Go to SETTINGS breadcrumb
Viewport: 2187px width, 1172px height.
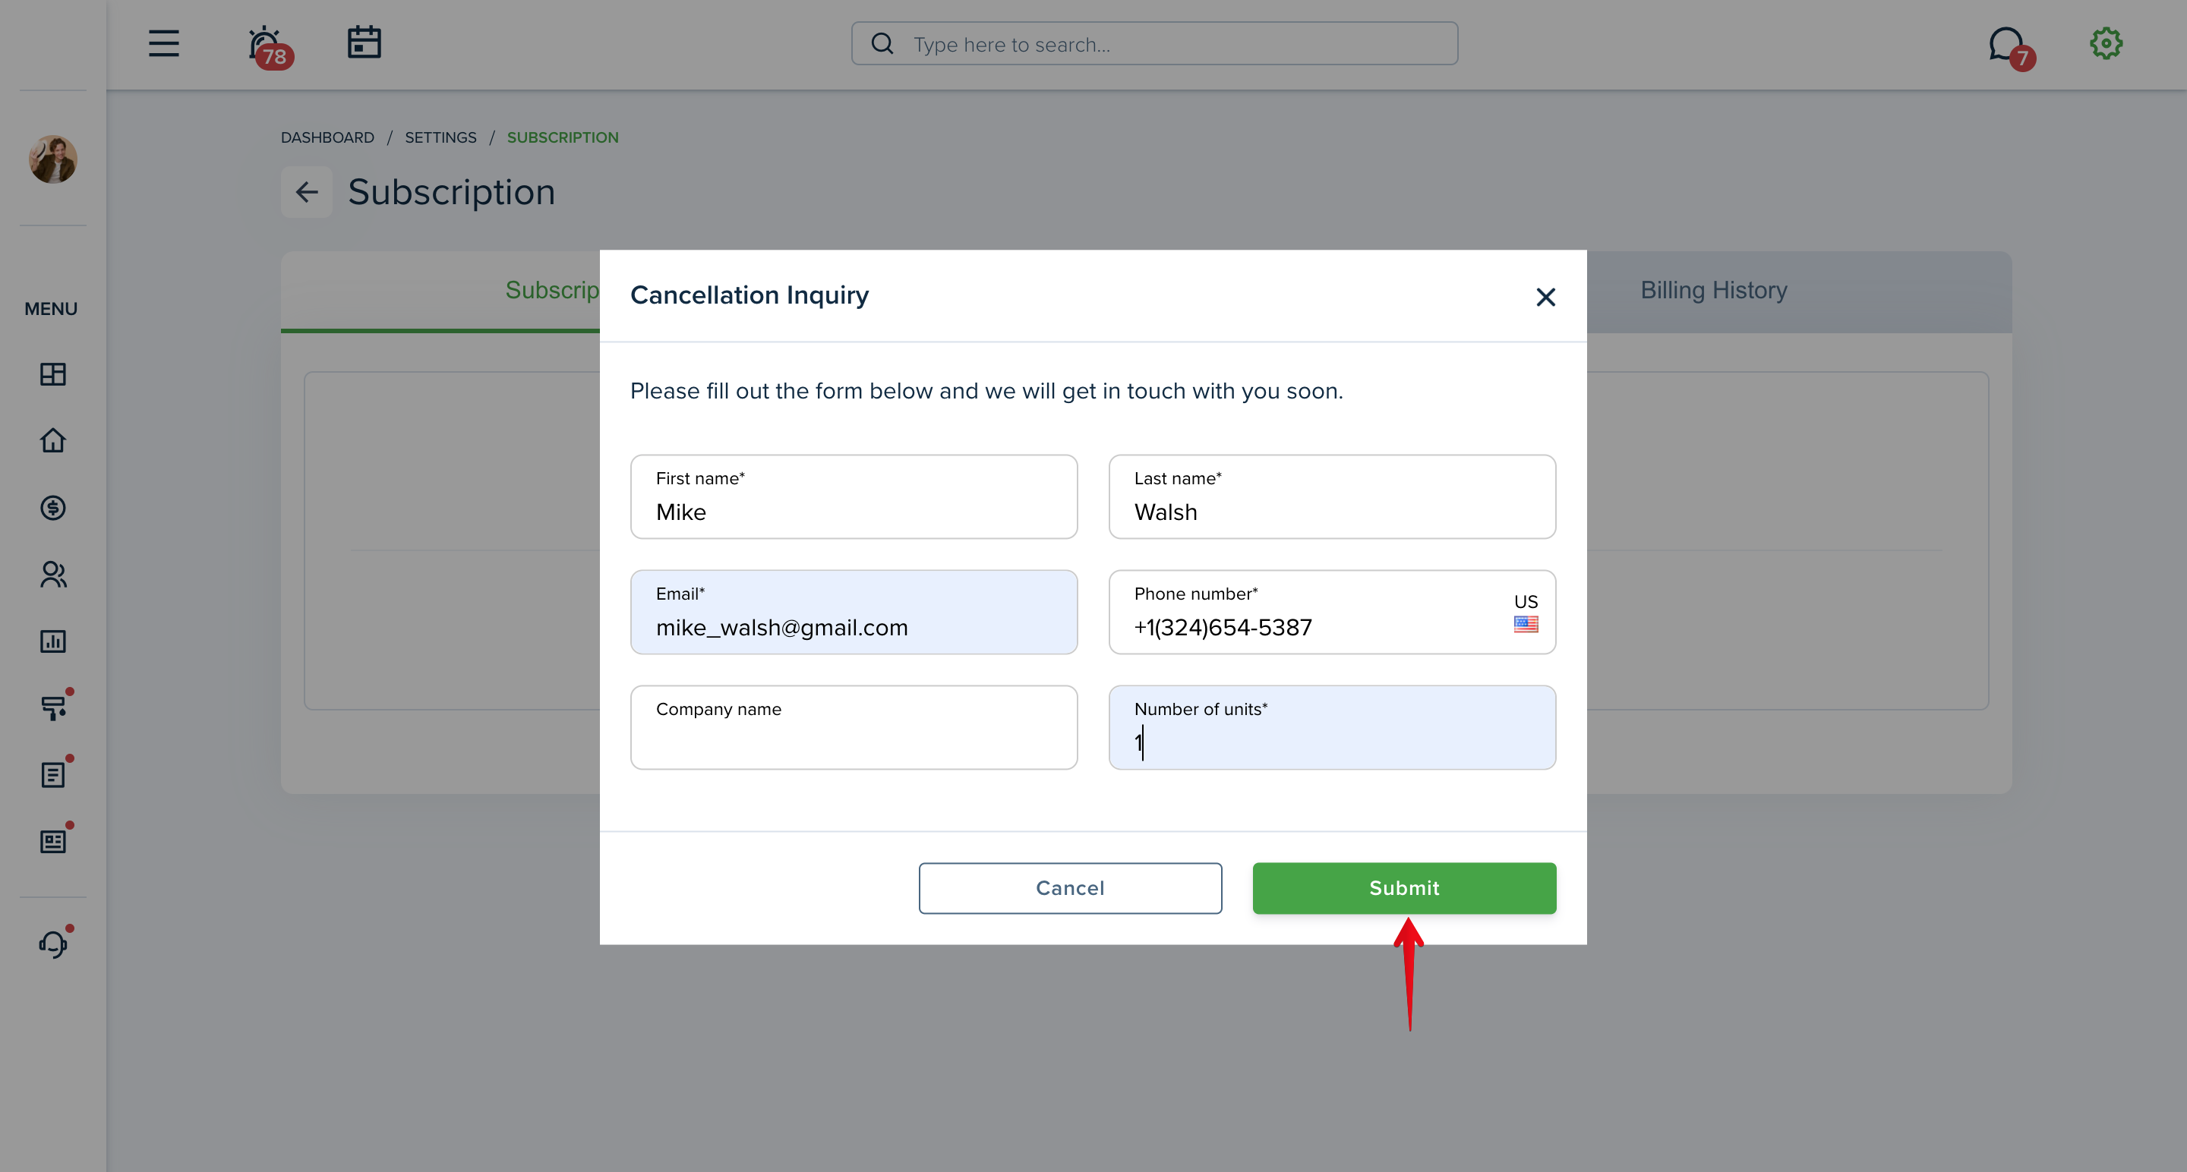click(440, 137)
